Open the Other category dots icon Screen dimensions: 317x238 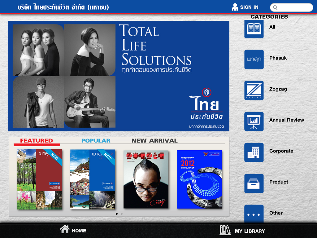coord(254,214)
